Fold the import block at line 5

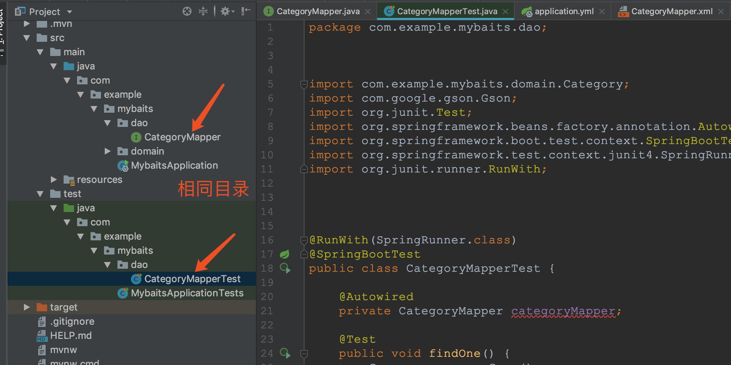(304, 84)
